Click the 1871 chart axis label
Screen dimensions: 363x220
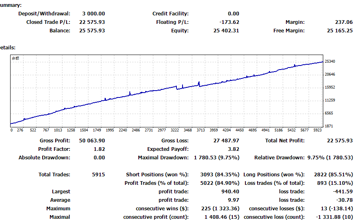click(329, 126)
